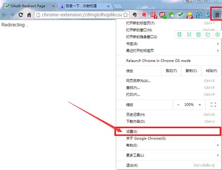Open the Chrome hamburger menu button
The image size is (222, 170).
click(x=217, y=15)
